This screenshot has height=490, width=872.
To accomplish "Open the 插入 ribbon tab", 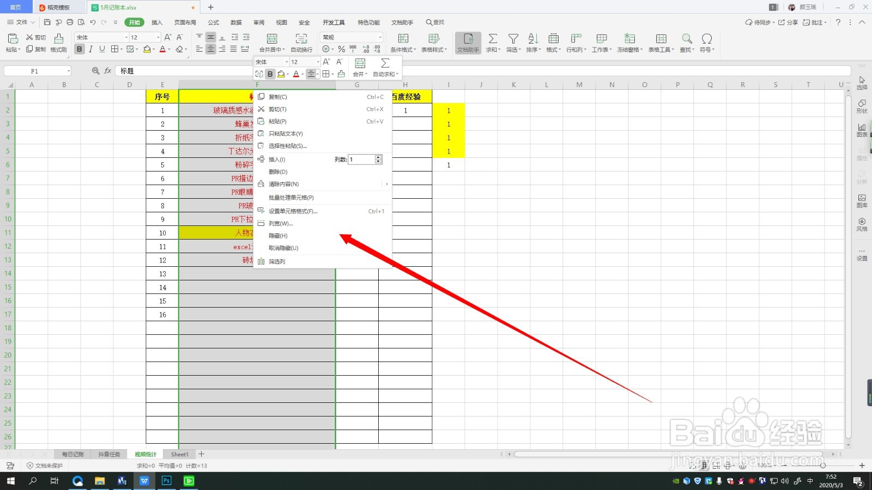I will pyautogui.click(x=157, y=22).
